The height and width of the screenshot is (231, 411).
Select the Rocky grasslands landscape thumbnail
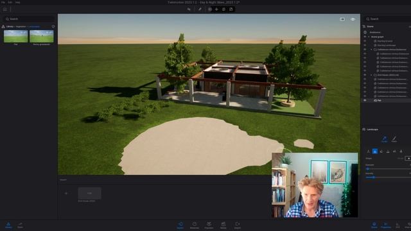pos(42,36)
